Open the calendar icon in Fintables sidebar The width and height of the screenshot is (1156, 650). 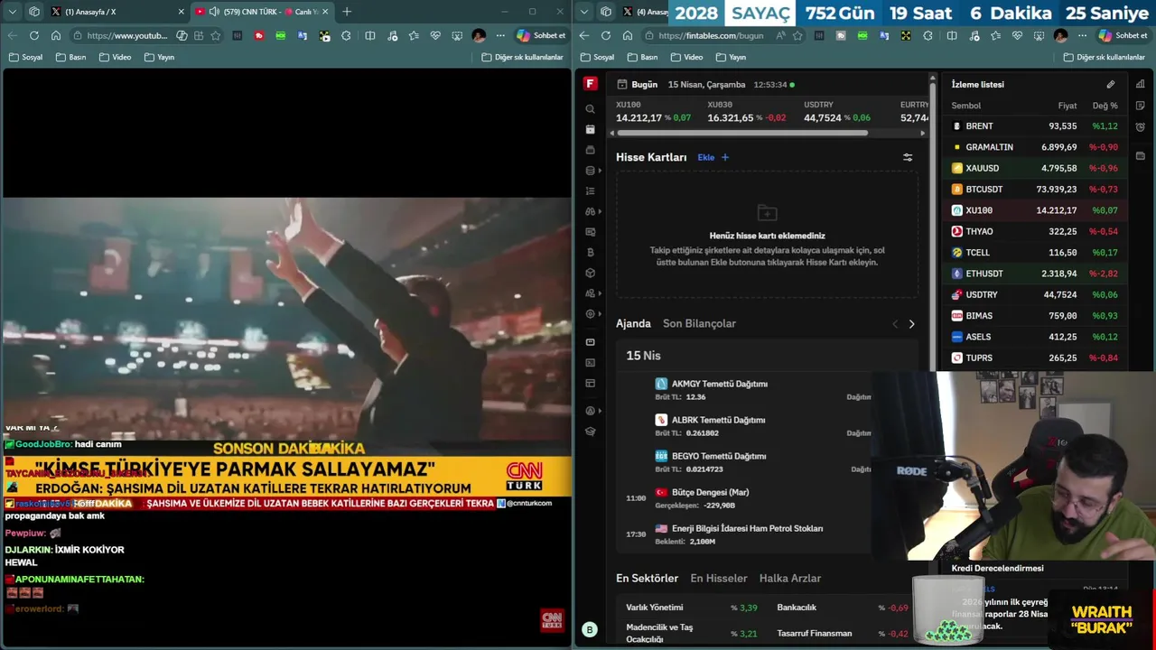[x=590, y=129]
